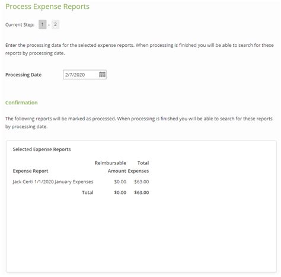Select the Jack Certi January Expenses row

pos(81,182)
